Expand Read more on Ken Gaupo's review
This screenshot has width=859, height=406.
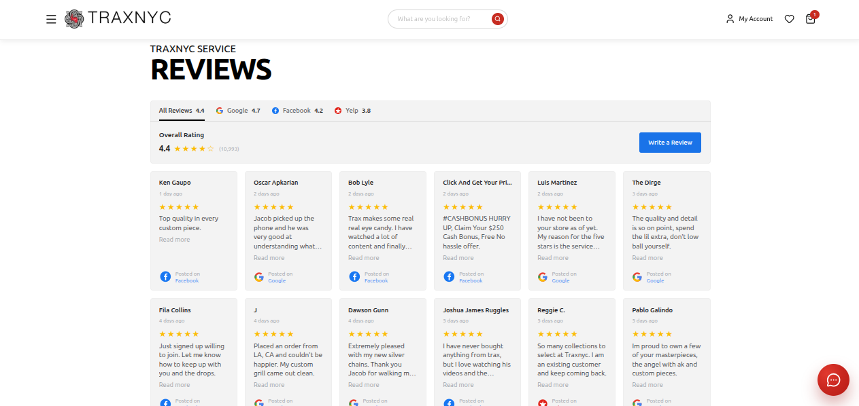click(x=174, y=240)
